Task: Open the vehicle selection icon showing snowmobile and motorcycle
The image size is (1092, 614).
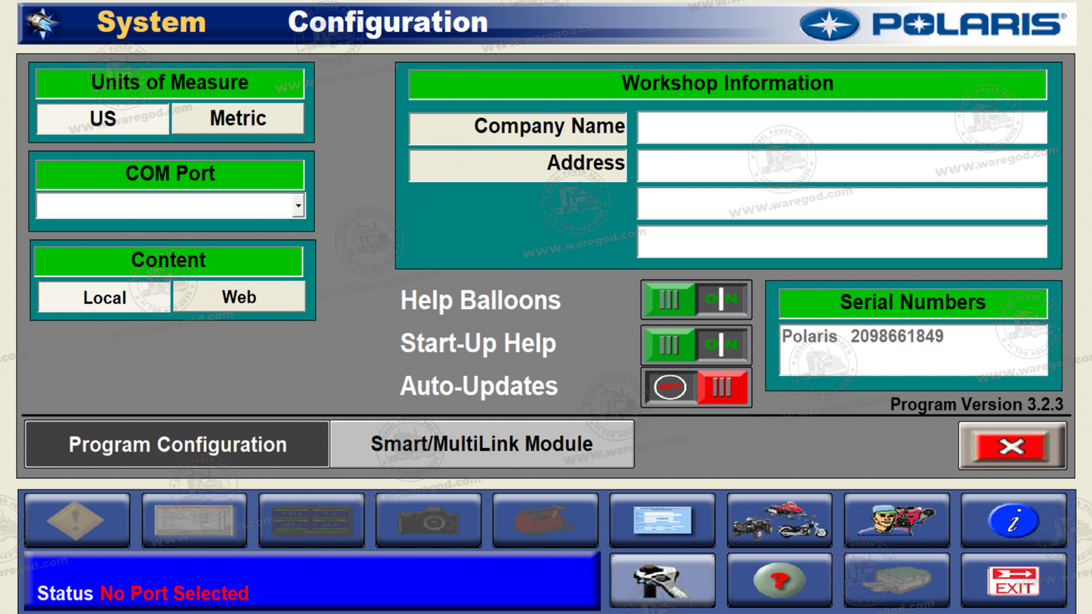Action: click(779, 520)
